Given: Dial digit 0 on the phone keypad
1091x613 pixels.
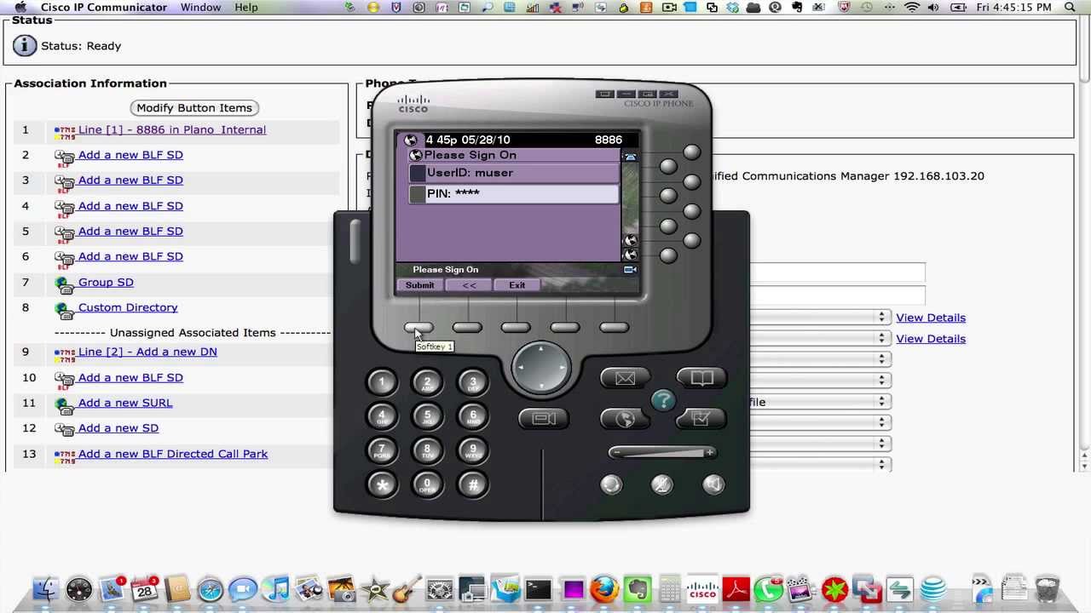Looking at the screenshot, I should [x=427, y=484].
